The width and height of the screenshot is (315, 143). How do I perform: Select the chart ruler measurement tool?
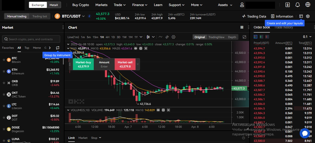tap(167, 37)
